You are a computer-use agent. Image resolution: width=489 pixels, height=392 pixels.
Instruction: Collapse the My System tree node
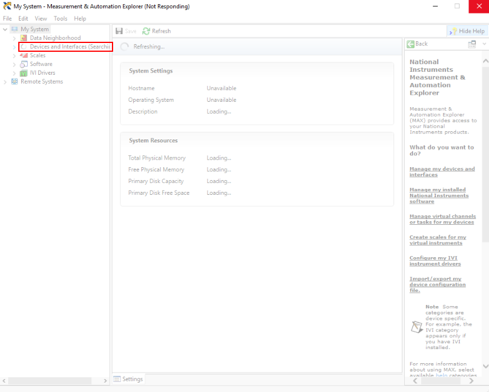(x=5, y=29)
